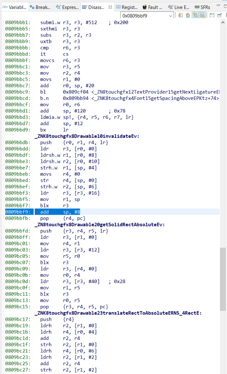Click the scrollbar up arrow
The height and width of the screenshot is (374, 227).
click(x=223, y=23)
